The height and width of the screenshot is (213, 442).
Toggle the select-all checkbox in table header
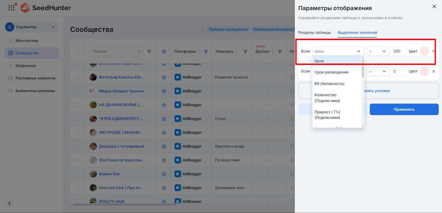pyautogui.click(x=77, y=51)
